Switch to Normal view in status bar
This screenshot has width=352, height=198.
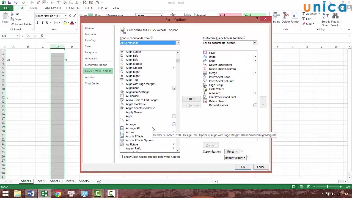[293, 187]
